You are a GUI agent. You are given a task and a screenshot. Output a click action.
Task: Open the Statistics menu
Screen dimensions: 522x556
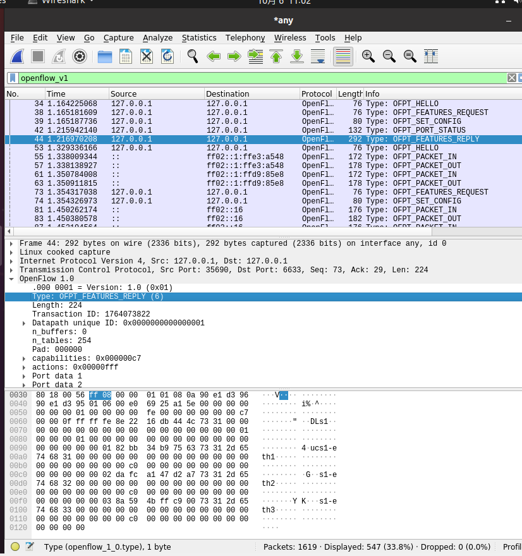click(199, 37)
